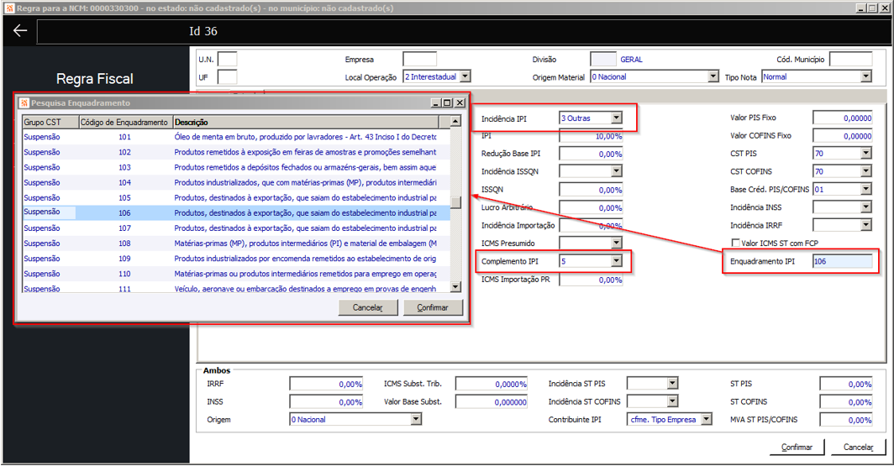This screenshot has width=894, height=466.
Task: Cancel the Pesquisa Enquadramento dialog
Action: click(x=368, y=307)
